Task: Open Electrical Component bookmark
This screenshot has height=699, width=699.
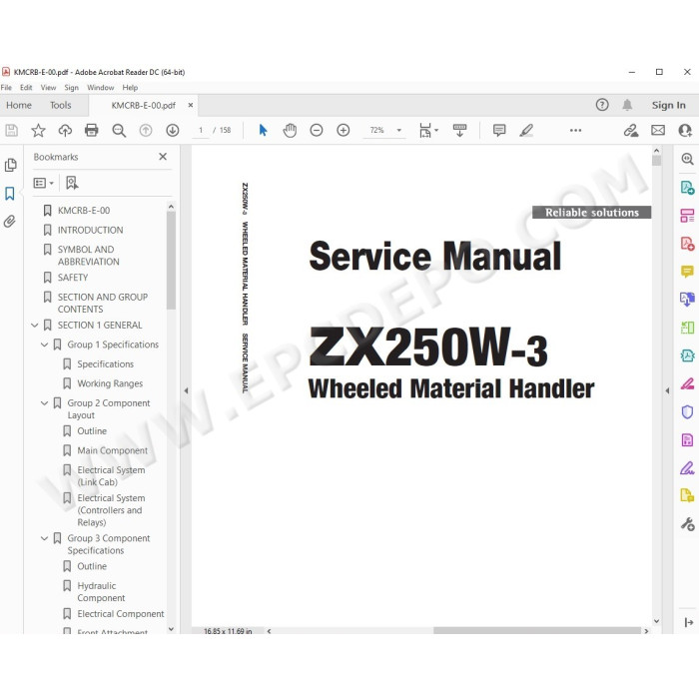Action: point(121,614)
